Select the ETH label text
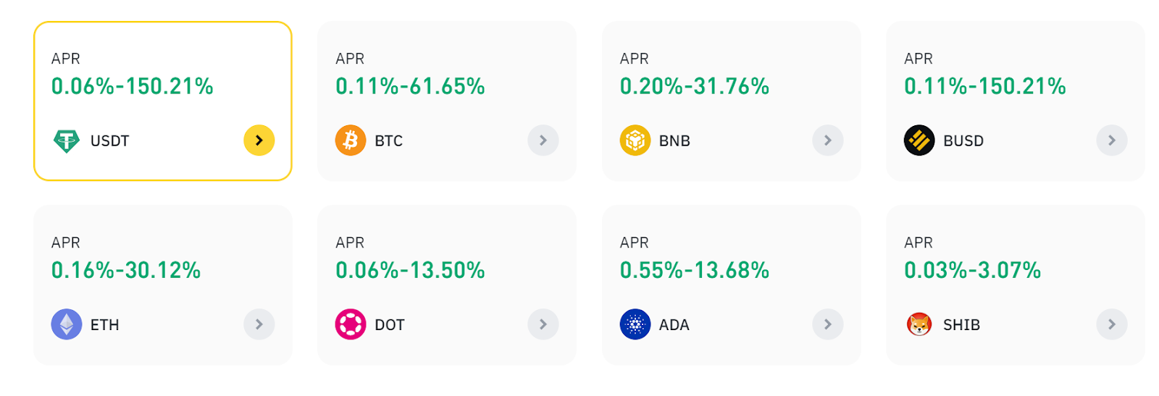 click(105, 325)
